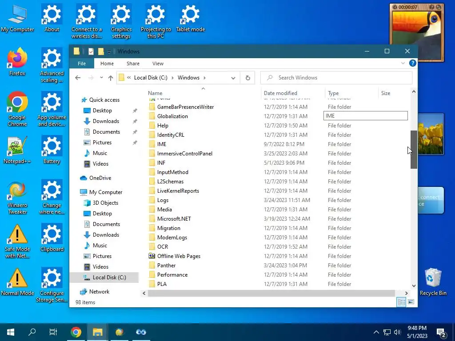This screenshot has width=455, height=341.
Task: Expand the Windows breadcrumb chevron
Action: point(204,78)
